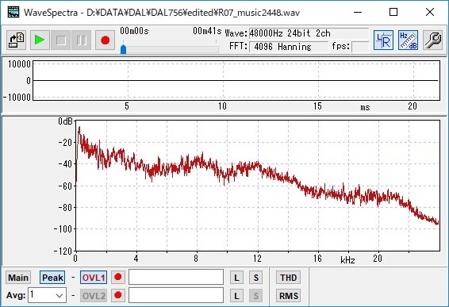Click the pause playback button
This screenshot has width=449, height=307.
[x=82, y=40]
